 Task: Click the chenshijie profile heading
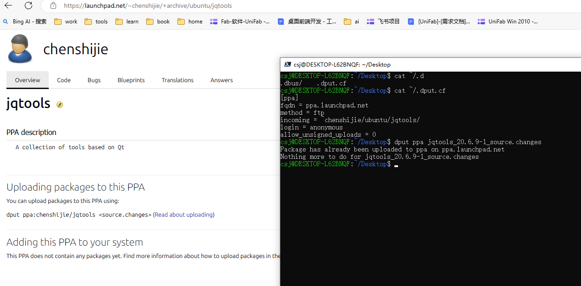pyautogui.click(x=75, y=49)
